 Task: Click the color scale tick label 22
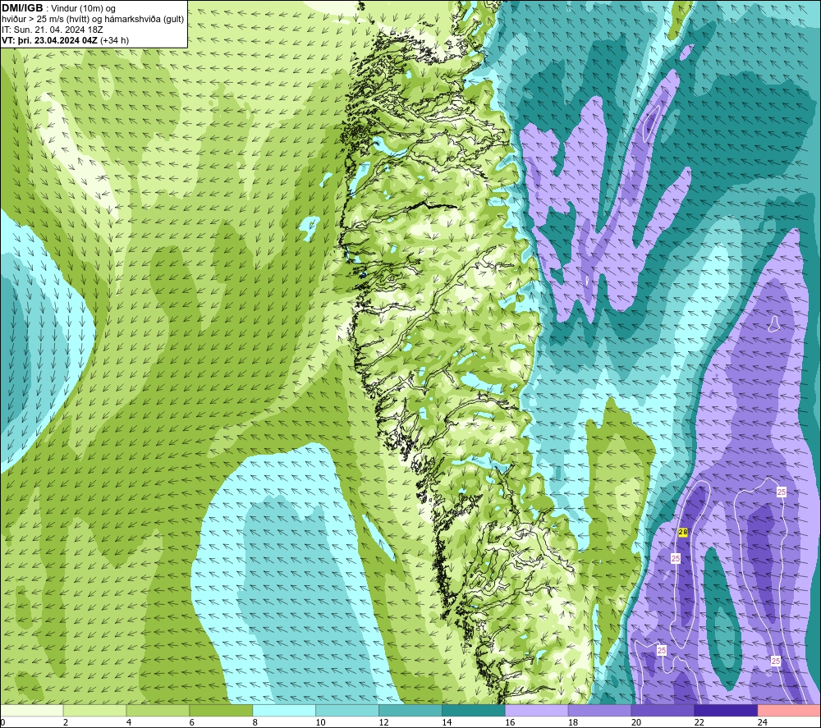tap(699, 722)
